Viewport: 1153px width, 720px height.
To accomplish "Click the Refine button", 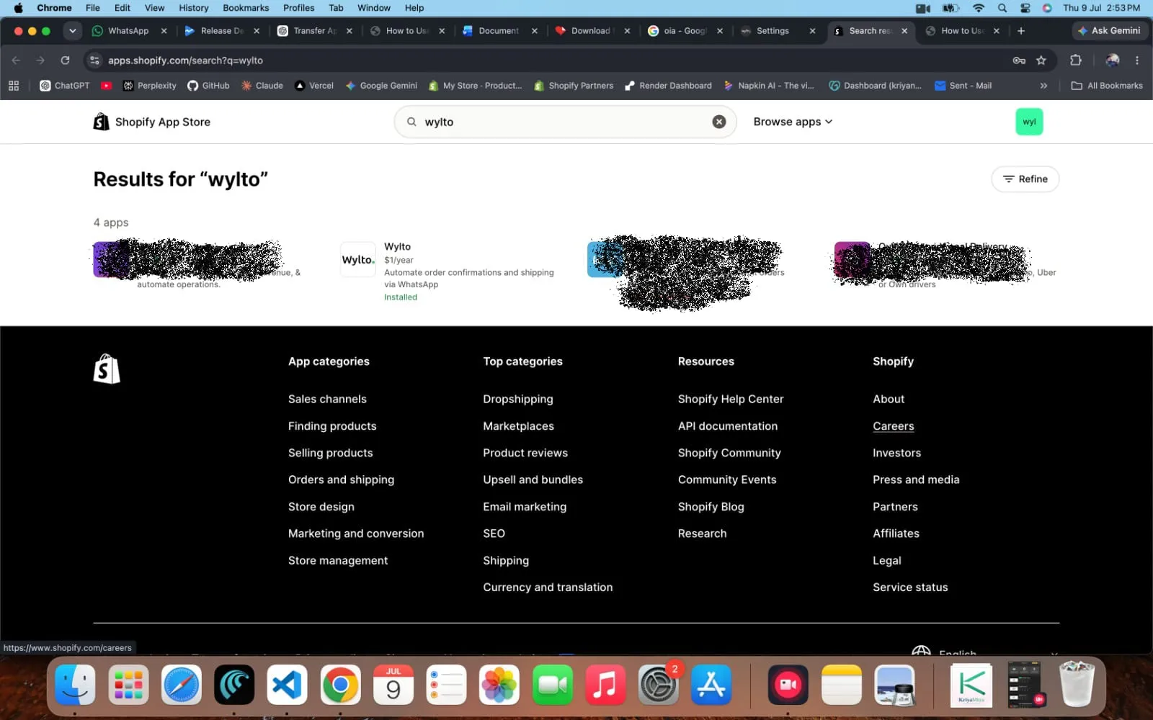I will click(1025, 179).
